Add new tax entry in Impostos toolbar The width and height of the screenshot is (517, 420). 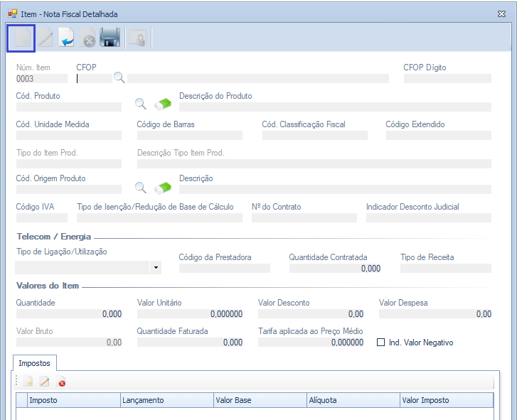coord(28,382)
